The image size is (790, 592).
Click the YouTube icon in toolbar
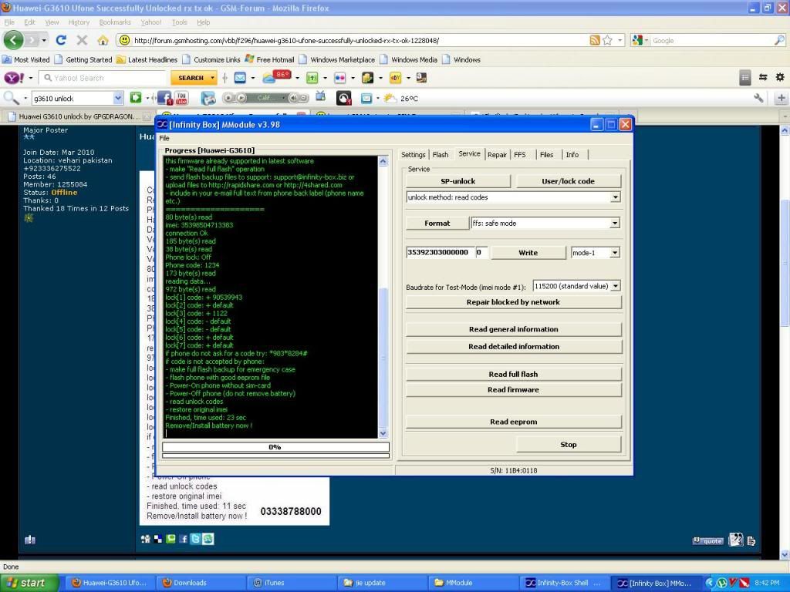(x=181, y=98)
